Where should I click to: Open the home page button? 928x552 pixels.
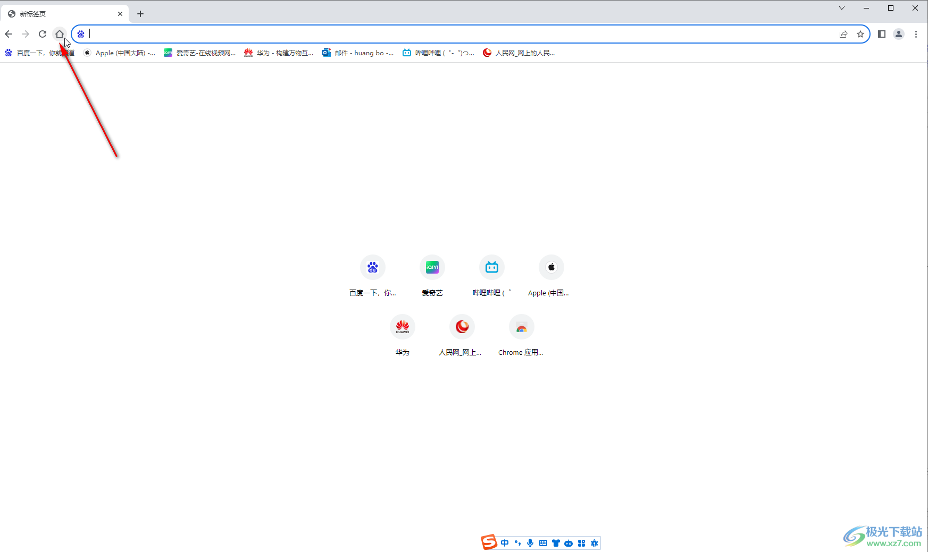click(x=60, y=34)
